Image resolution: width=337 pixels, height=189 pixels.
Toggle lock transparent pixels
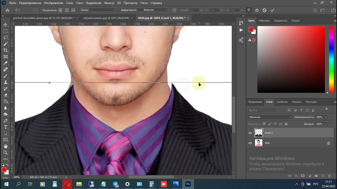(264, 124)
